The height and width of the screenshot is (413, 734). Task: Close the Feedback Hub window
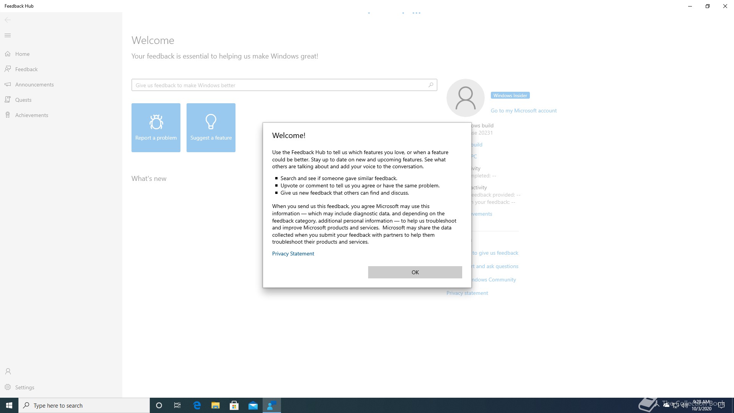(725, 6)
